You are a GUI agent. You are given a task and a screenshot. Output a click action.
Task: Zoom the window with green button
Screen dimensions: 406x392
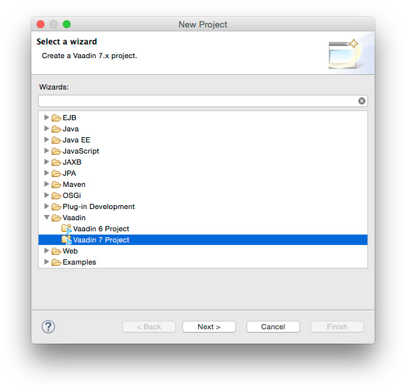coord(67,24)
